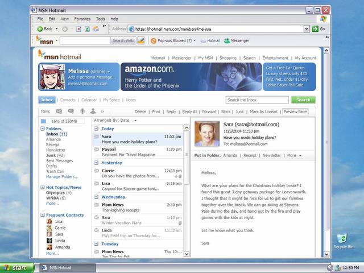Click the browser Refresh icon

(87, 29)
